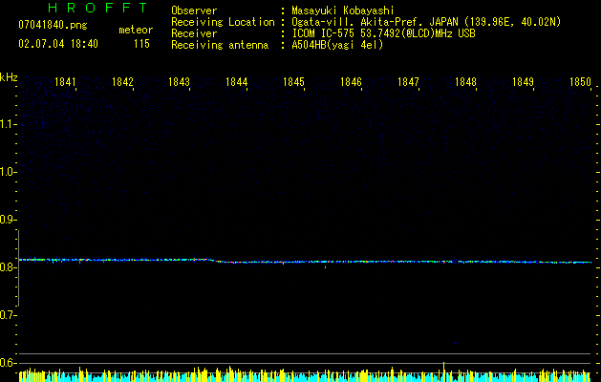Click the 1841 time marker
601x382 pixels.
click(x=65, y=82)
